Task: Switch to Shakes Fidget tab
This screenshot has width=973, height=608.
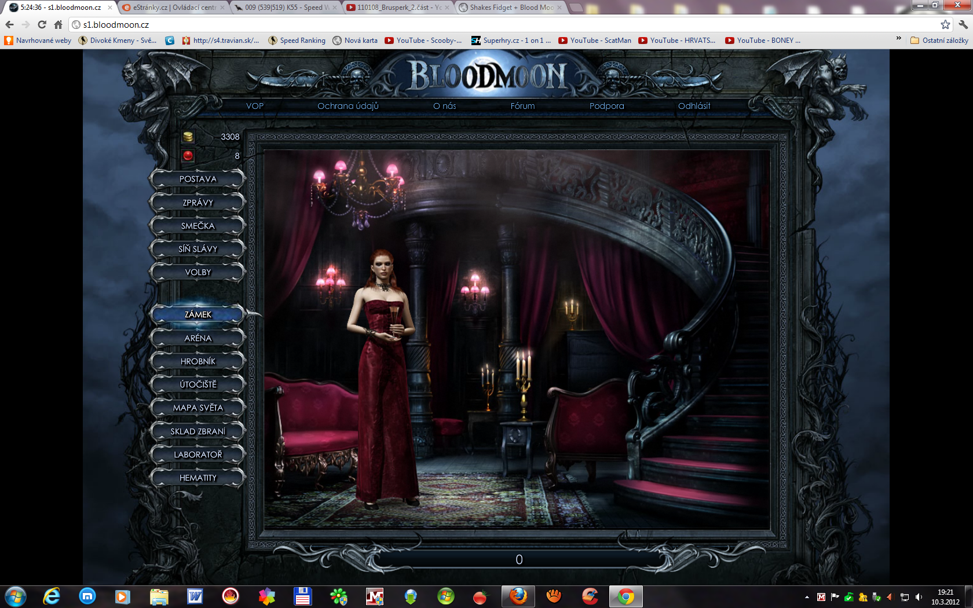Action: click(511, 8)
